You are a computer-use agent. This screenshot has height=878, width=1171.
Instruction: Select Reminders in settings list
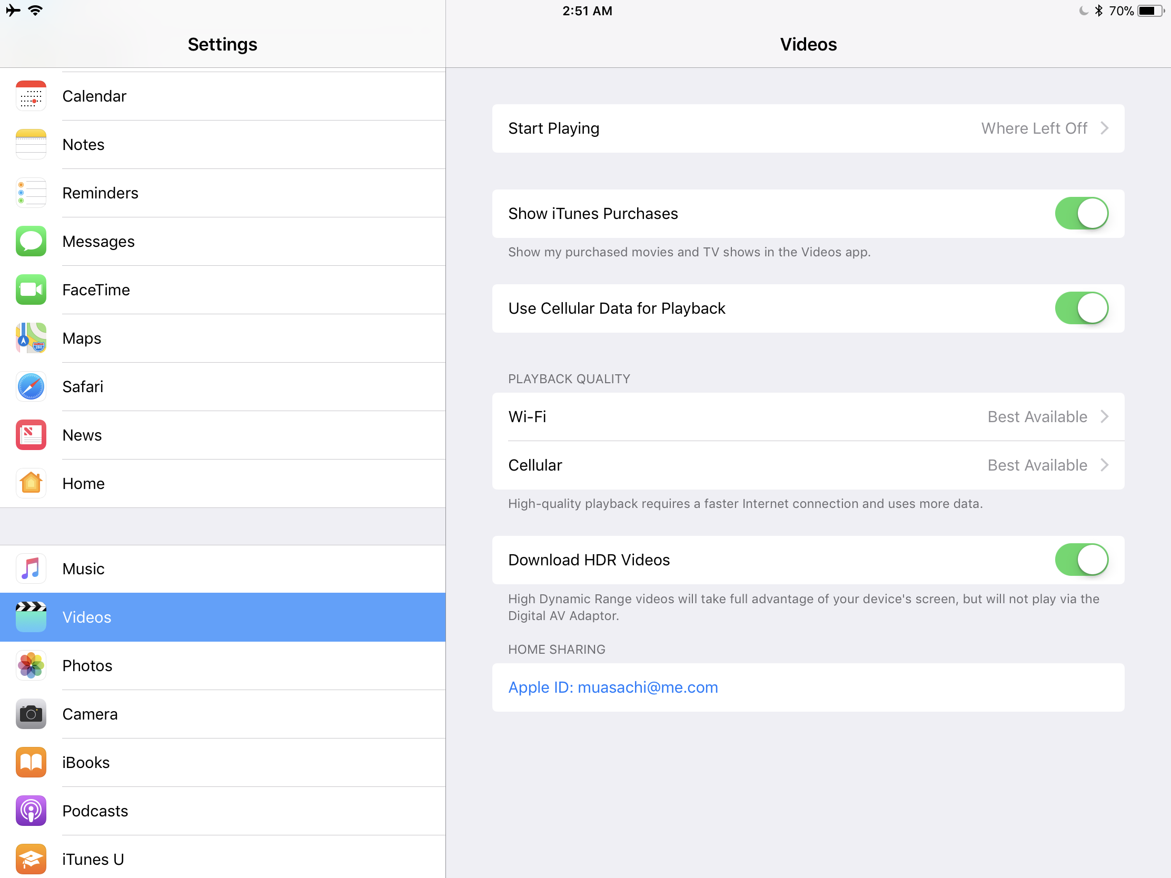(x=222, y=193)
